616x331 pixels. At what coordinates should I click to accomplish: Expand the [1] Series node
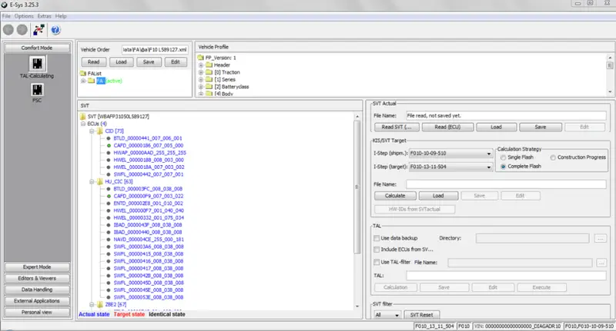(201, 80)
